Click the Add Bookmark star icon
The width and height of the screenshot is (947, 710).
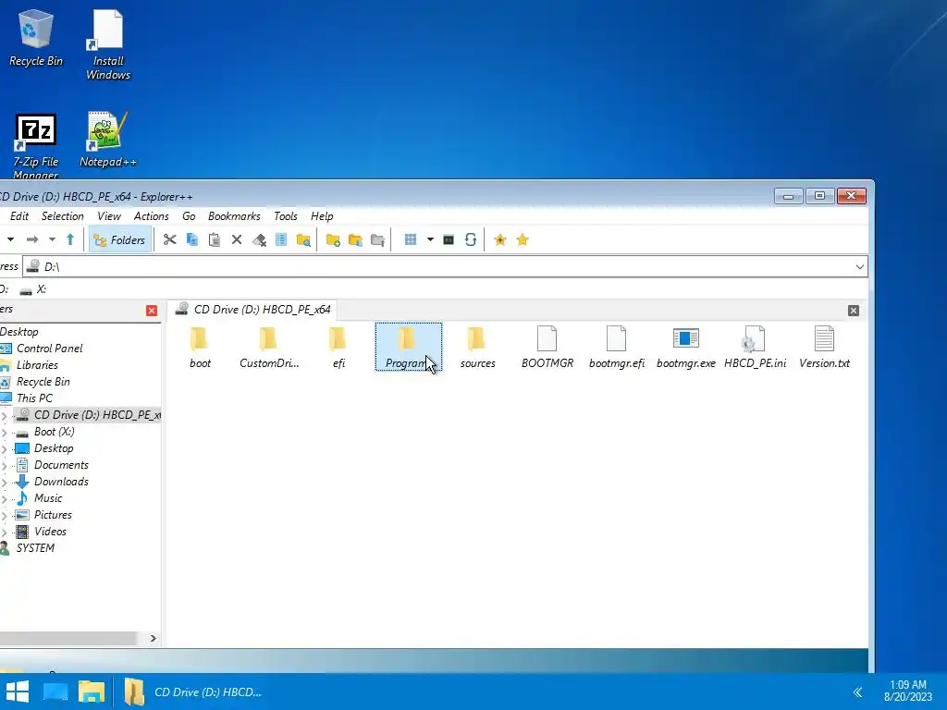[500, 239]
